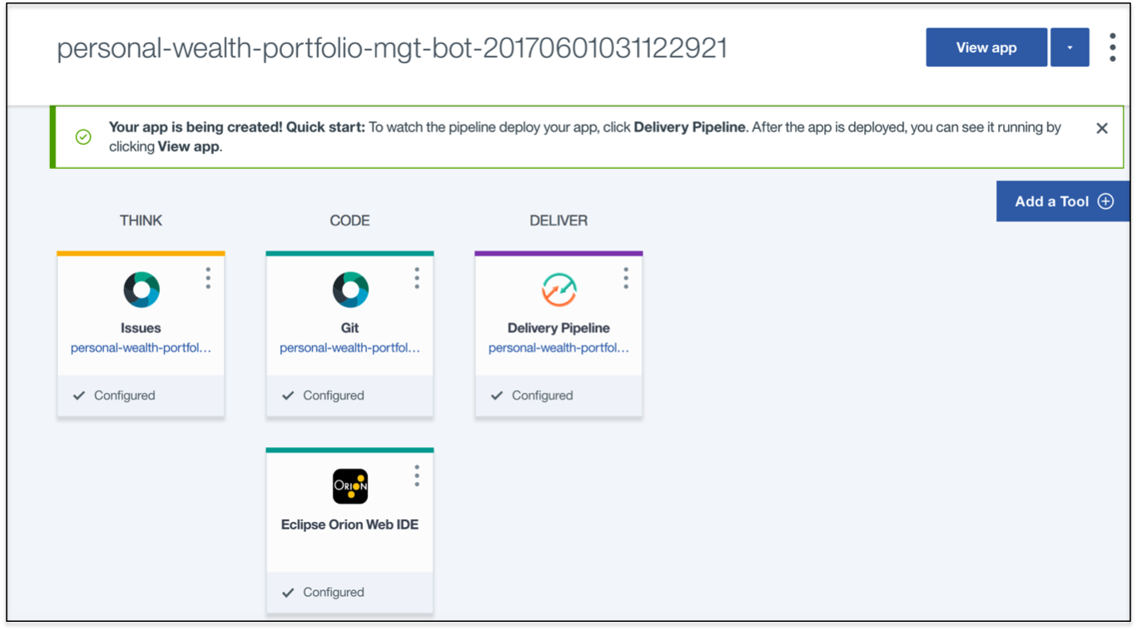Click the Configured status on Delivery Pipeline card
The height and width of the screenshot is (631, 1137).
tap(532, 395)
